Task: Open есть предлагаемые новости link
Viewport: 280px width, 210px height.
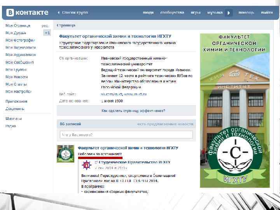Action: (165, 124)
